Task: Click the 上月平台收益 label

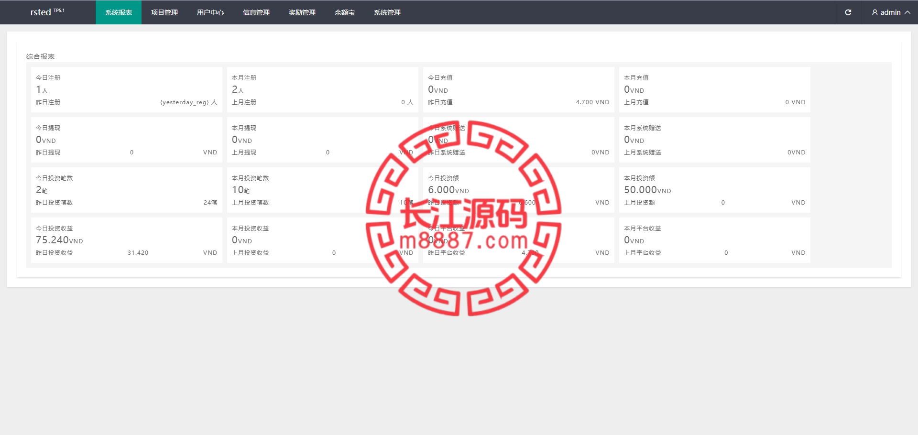Action: [642, 253]
